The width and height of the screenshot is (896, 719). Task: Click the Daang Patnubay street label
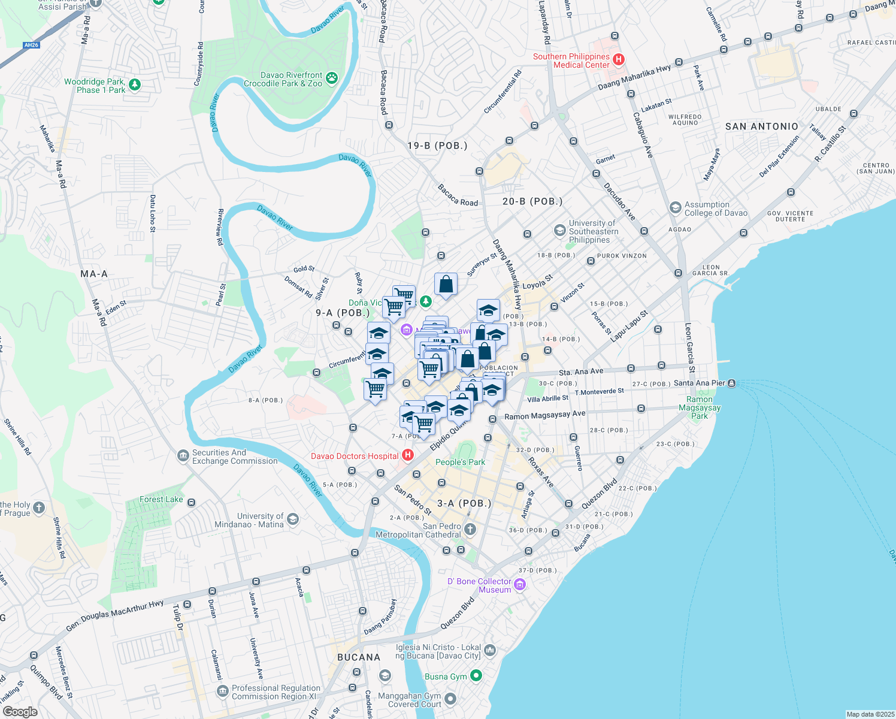tap(380, 617)
